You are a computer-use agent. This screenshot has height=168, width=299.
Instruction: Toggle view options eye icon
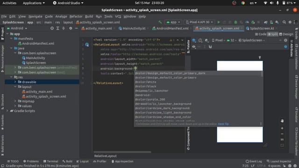[x=194, y=47]
